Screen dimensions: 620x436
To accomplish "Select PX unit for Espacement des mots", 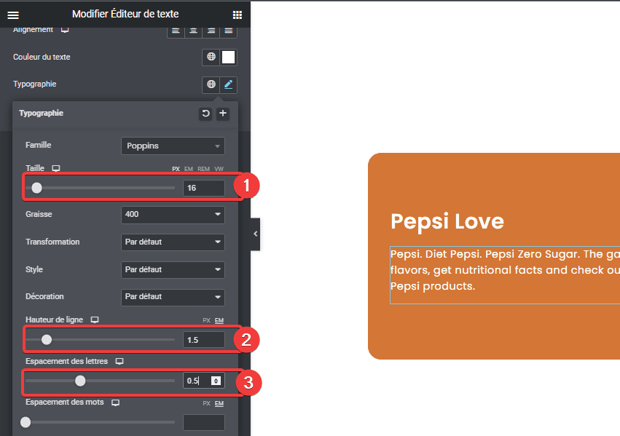I will (x=206, y=404).
